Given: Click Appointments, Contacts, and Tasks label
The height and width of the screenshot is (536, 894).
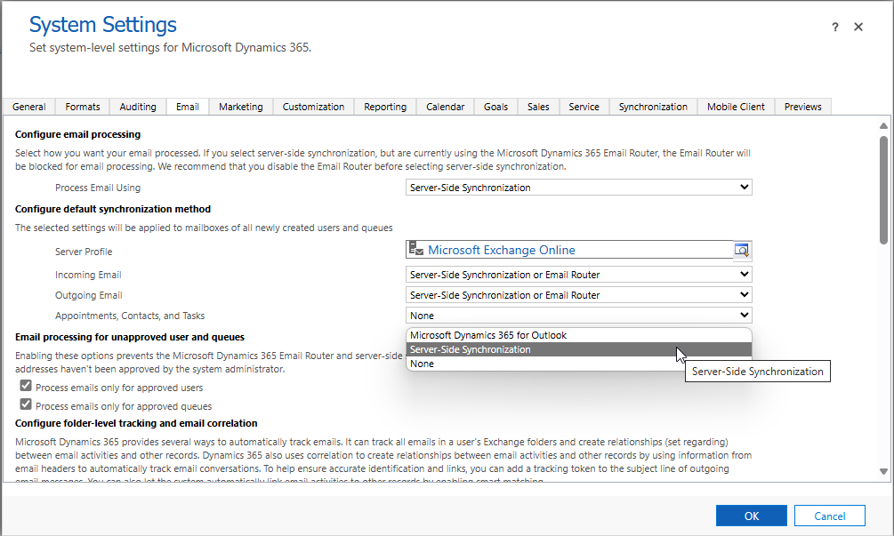Looking at the screenshot, I should 130,316.
